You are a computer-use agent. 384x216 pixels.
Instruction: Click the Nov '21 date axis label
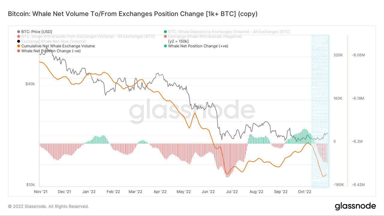(x=40, y=191)
